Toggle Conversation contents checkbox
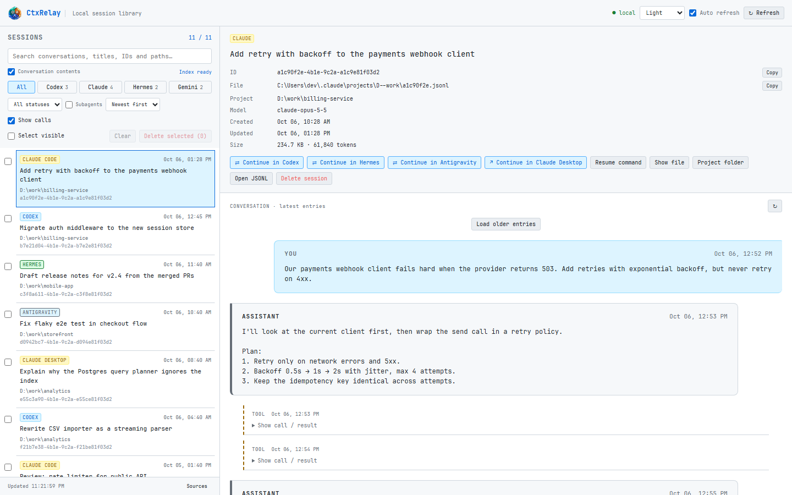Screen dimensions: 792x495 pos(11,71)
